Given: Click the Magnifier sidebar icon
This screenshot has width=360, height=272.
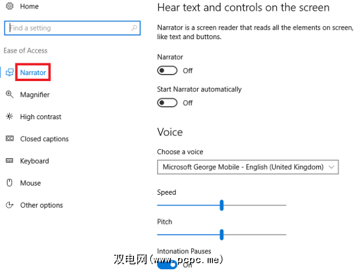Looking at the screenshot, I should coord(9,95).
